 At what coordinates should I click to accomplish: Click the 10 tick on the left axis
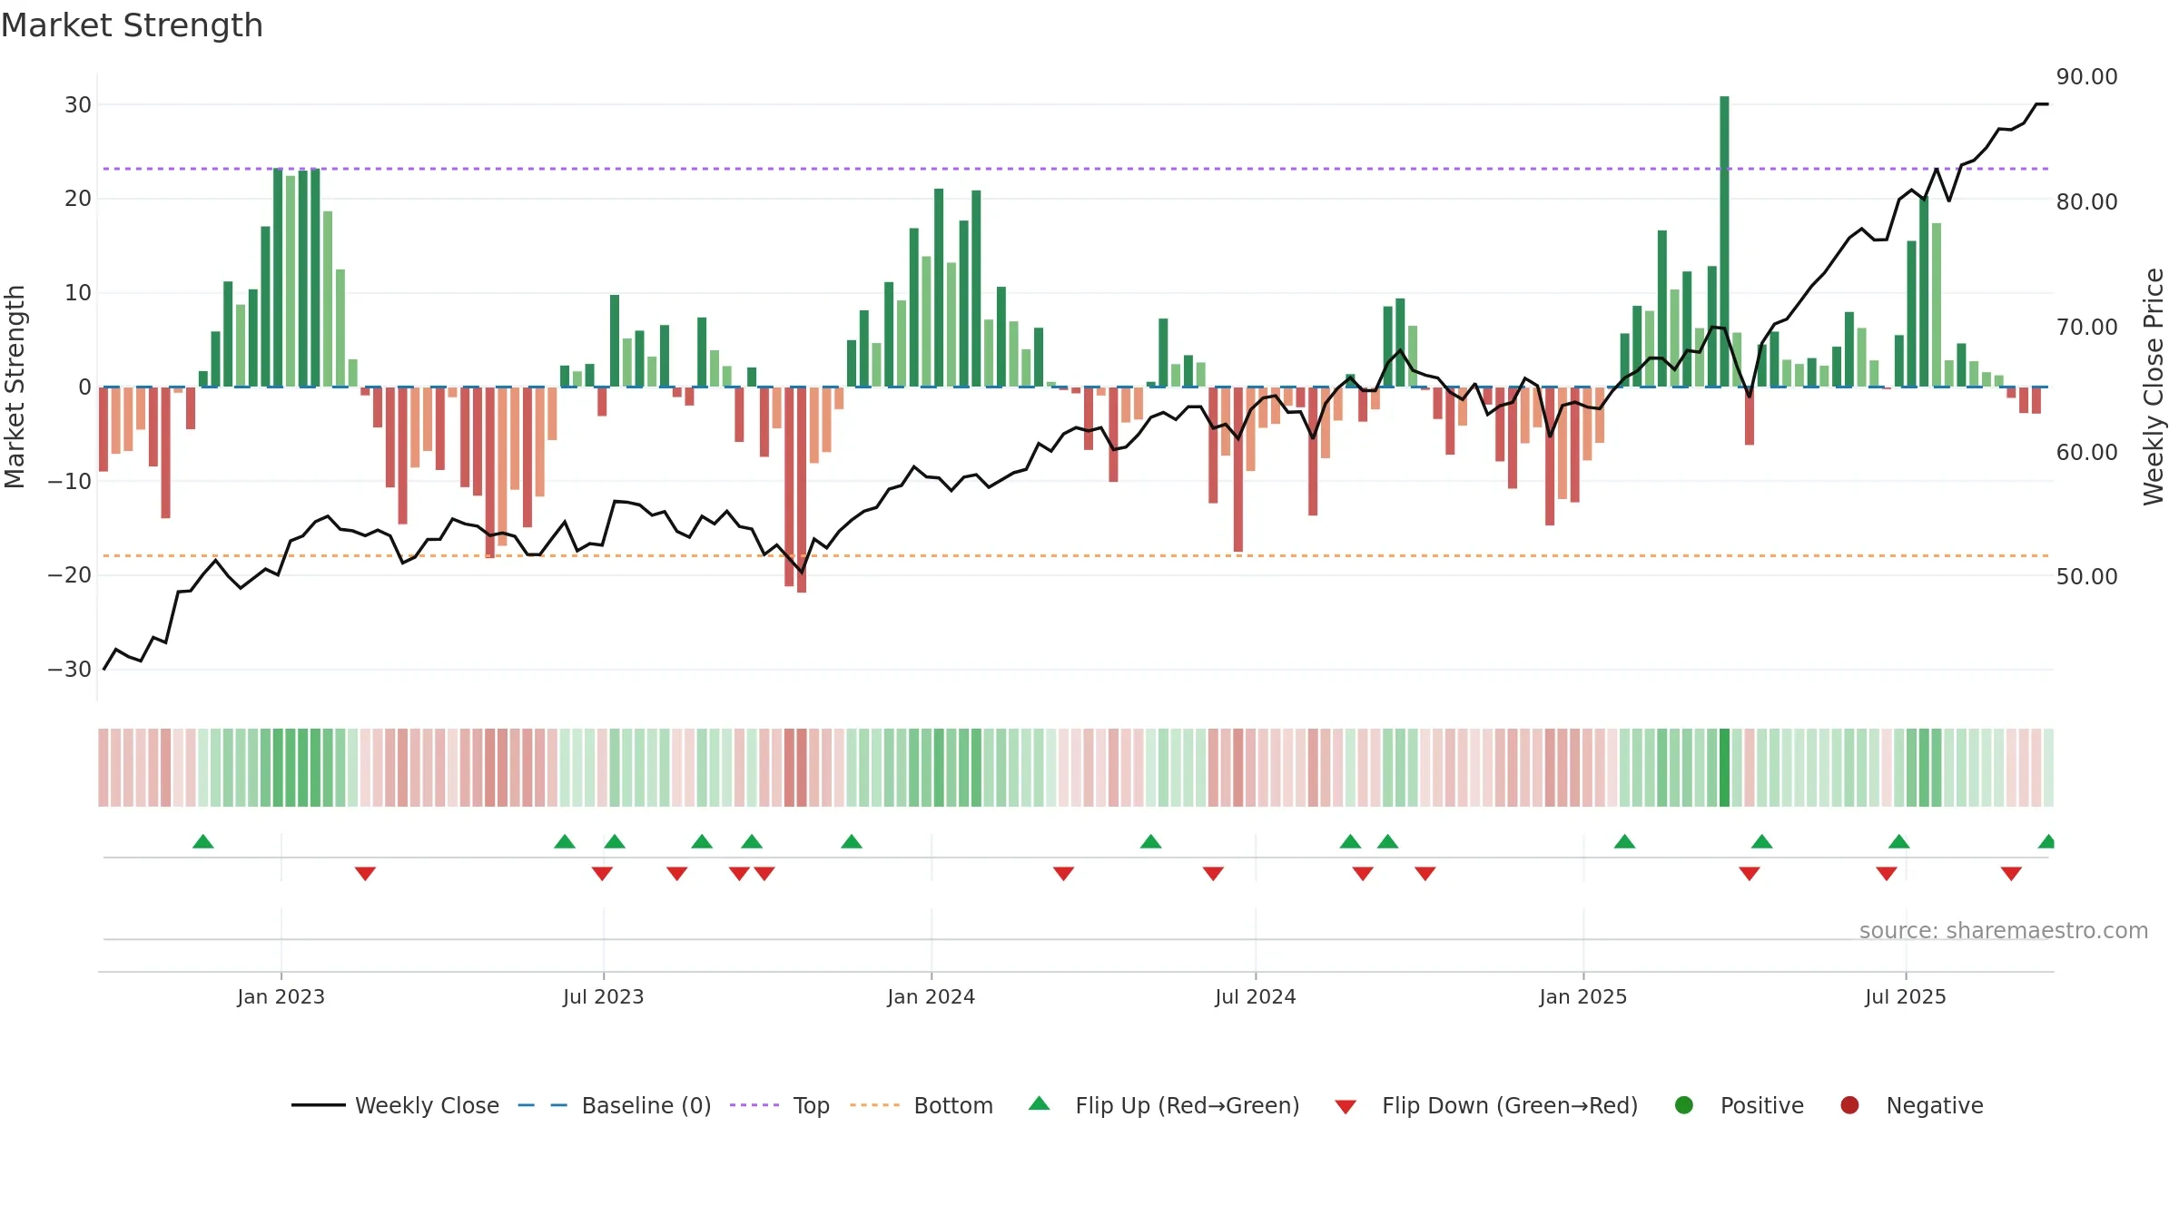tap(78, 292)
